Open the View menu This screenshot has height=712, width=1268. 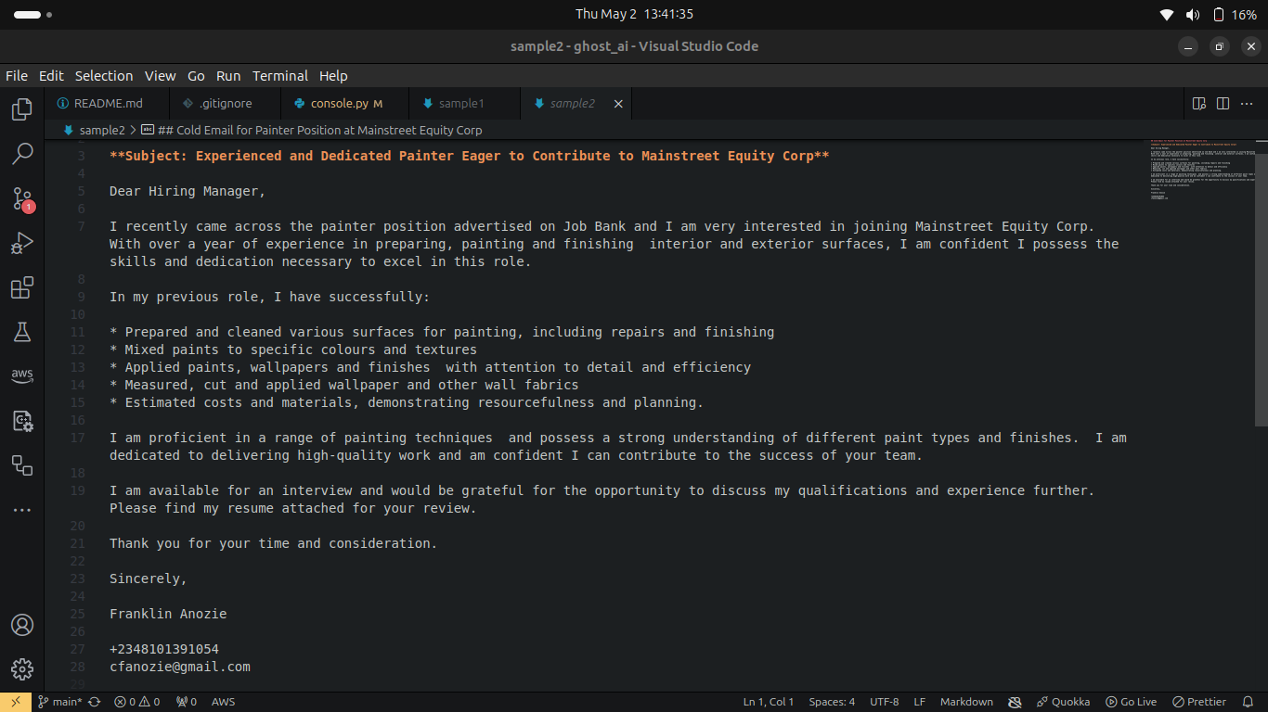[x=160, y=76]
